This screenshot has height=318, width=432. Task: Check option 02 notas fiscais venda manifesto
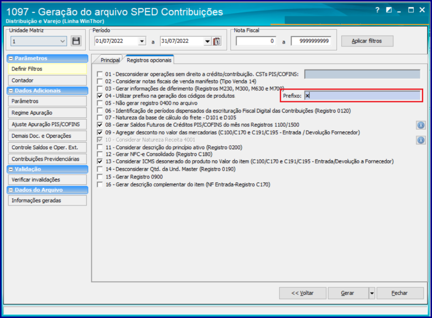pos(100,81)
